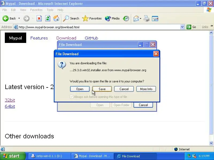Stop page loading with the Stop icon

point(39,18)
